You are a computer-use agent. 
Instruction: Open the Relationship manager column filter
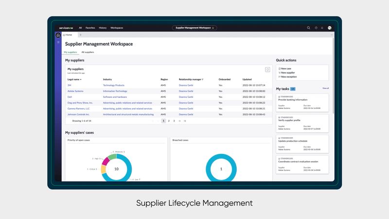[203, 79]
